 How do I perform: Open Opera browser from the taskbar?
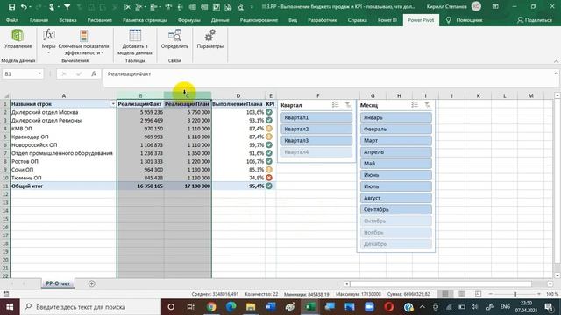coord(389,307)
